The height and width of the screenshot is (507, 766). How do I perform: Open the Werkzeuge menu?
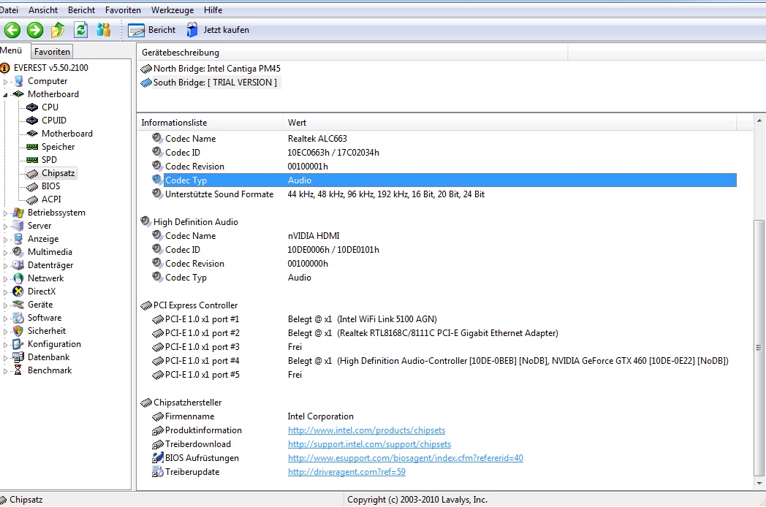pos(172,9)
